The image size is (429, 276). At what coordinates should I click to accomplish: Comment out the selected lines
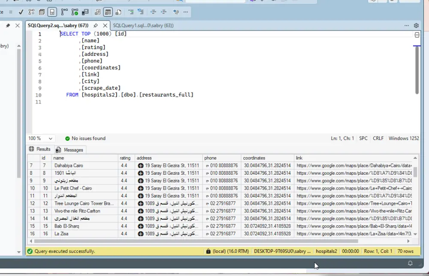[x=131, y=12]
